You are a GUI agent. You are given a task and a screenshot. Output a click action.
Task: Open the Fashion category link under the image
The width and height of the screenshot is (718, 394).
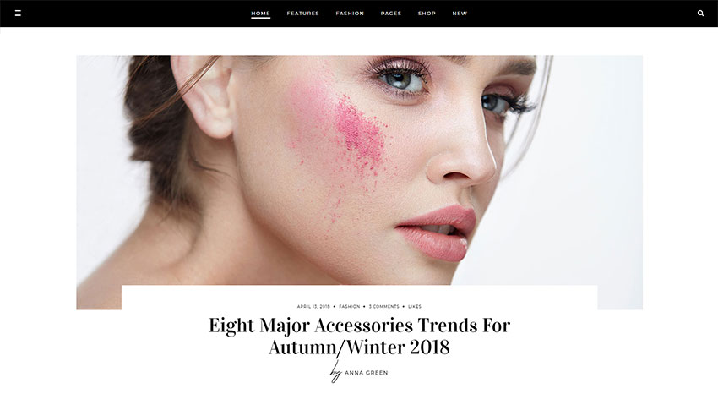350,307
